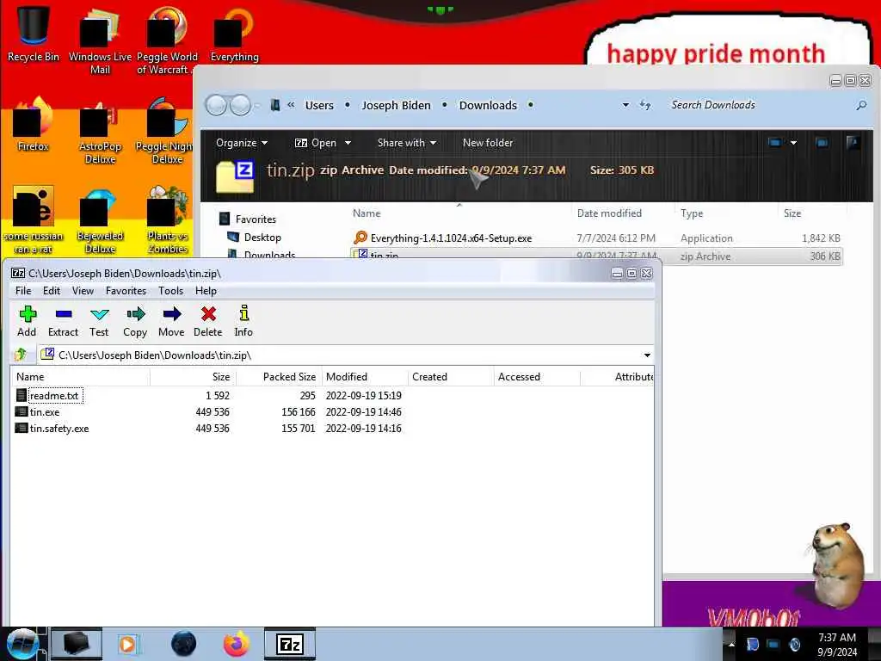Select readme.txt in the archive list

[54, 396]
